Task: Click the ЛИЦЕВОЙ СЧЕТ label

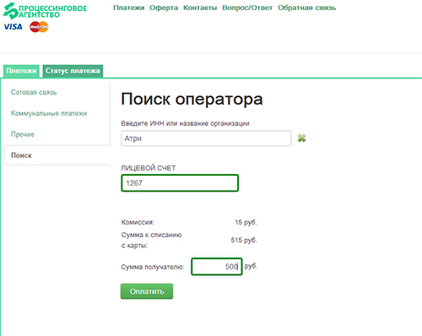Action: 149,168
